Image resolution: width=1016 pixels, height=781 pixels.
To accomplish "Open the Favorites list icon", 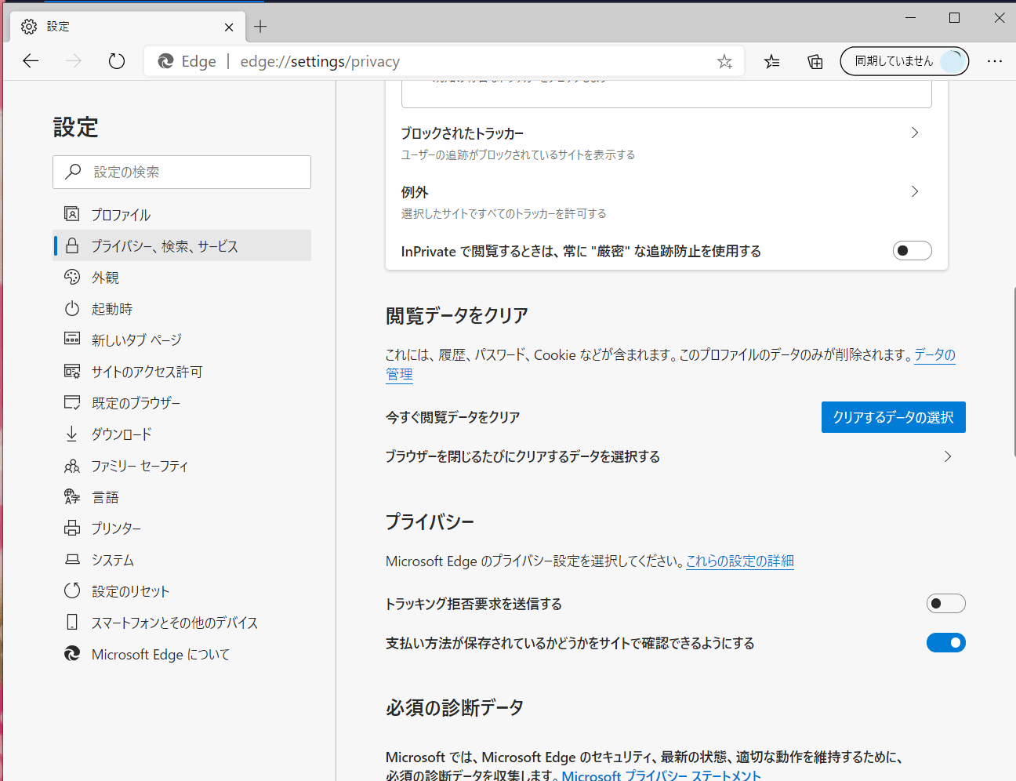I will coord(772,61).
